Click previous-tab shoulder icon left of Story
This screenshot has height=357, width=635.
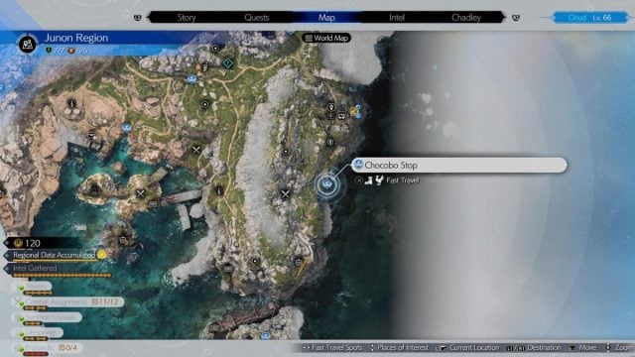[x=138, y=18]
